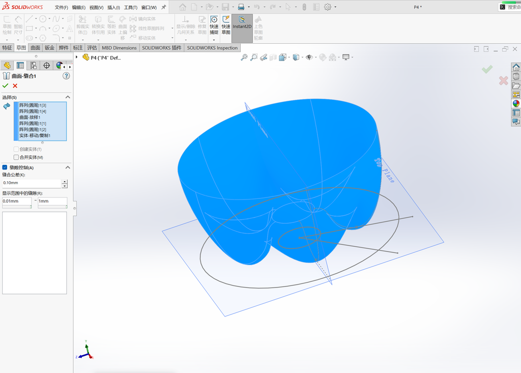Open the View Orientation dropdown arrow

point(289,58)
